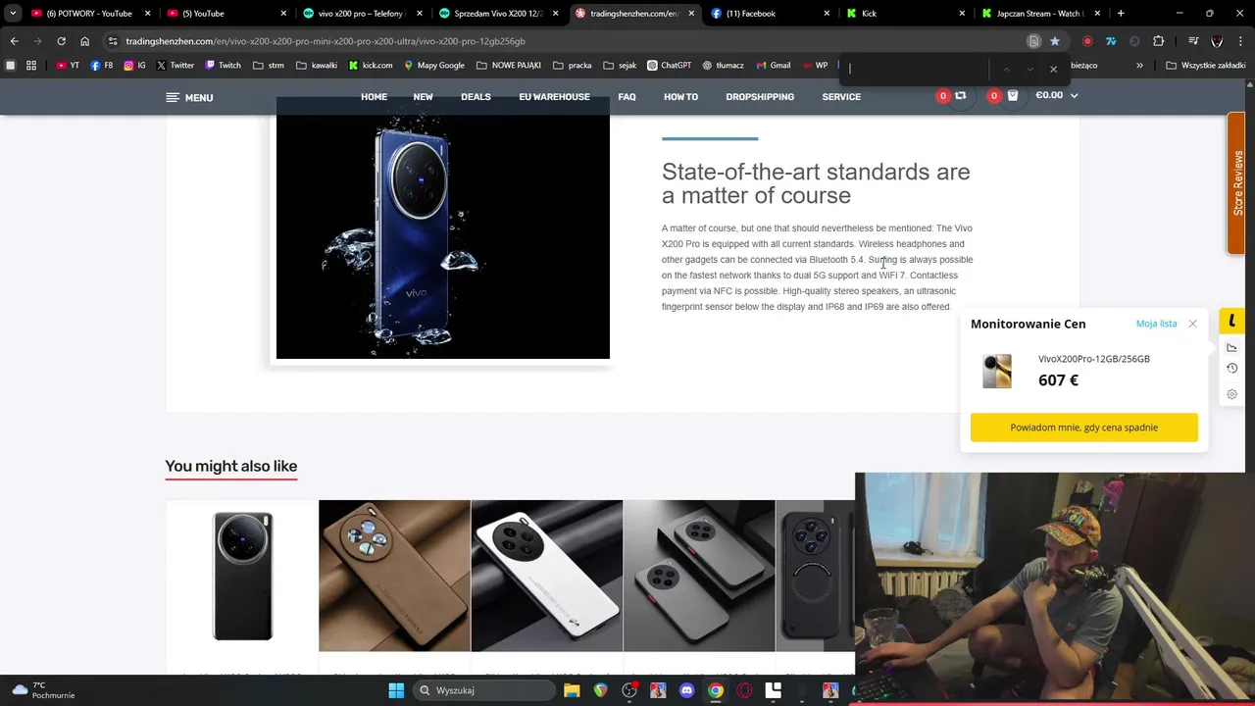The image size is (1255, 706).
Task: Open the Moja lista link
Action: pos(1156,324)
